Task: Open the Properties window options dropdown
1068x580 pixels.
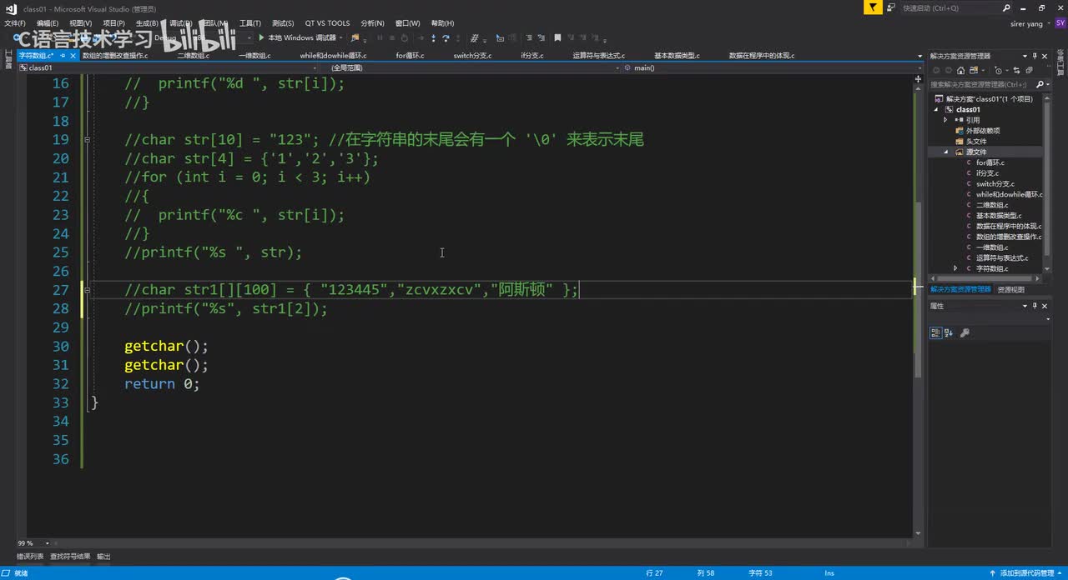Action: pos(1025,306)
